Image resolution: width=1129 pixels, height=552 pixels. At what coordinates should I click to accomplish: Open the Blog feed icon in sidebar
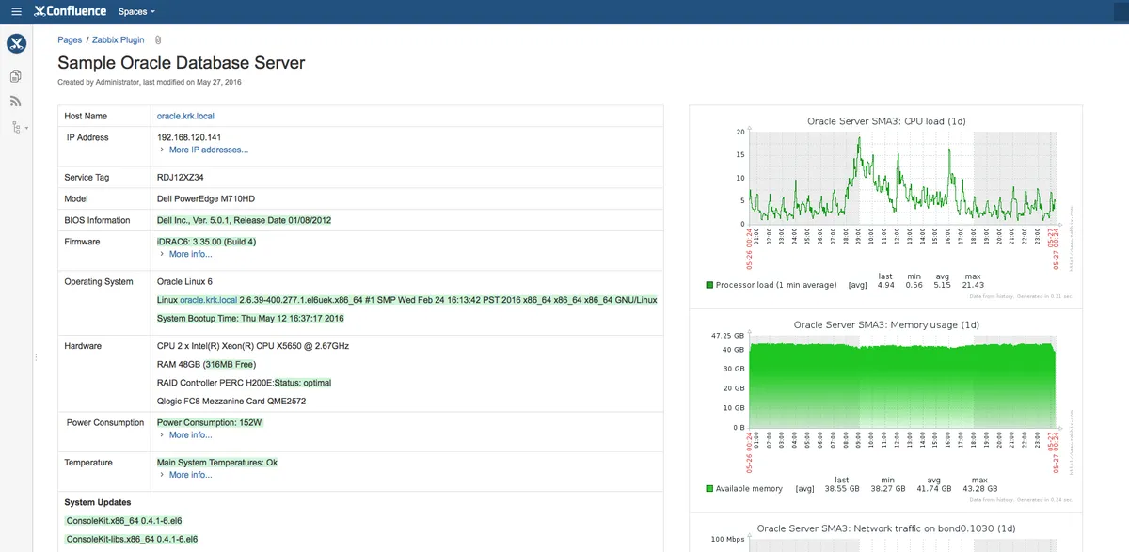[x=16, y=102]
